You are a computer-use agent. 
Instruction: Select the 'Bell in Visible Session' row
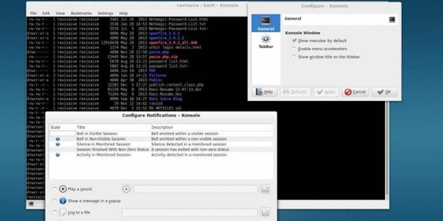[x=161, y=134]
